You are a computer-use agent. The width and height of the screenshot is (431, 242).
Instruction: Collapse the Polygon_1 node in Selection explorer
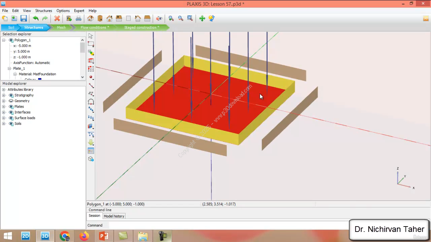tap(4, 40)
